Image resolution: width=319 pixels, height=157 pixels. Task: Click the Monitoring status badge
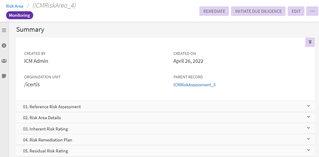click(x=19, y=15)
